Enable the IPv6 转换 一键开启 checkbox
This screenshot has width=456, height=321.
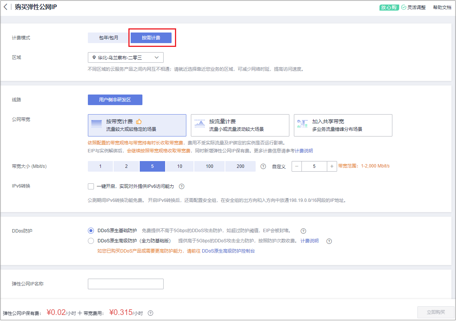(91, 186)
